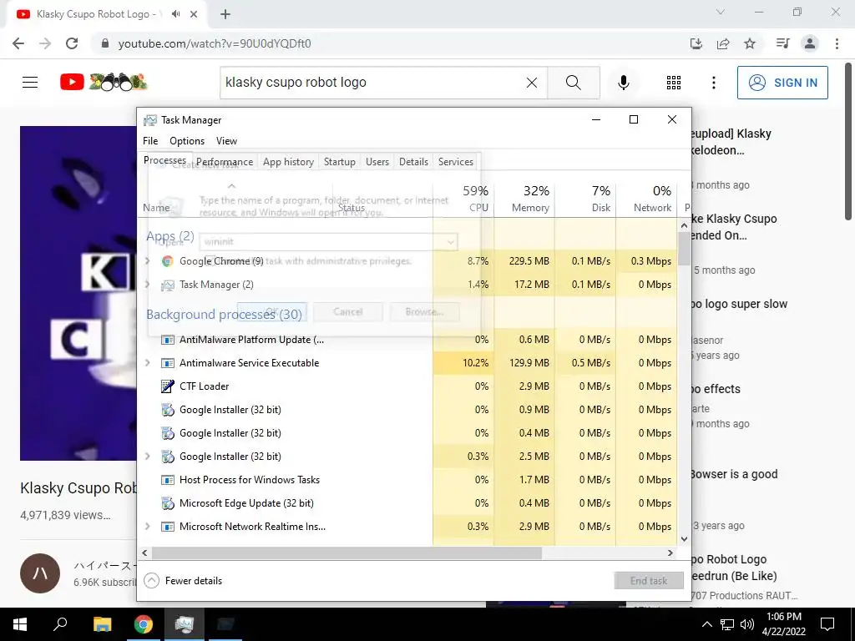Bookmark this page with the star icon
This screenshot has height=641, width=855.
[x=750, y=43]
